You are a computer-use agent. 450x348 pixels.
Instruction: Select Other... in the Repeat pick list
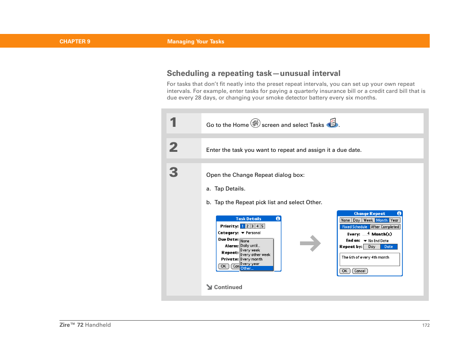tap(257, 268)
